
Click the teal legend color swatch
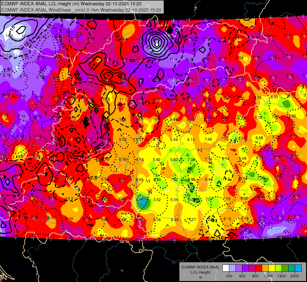pyautogui.click(x=292, y=268)
